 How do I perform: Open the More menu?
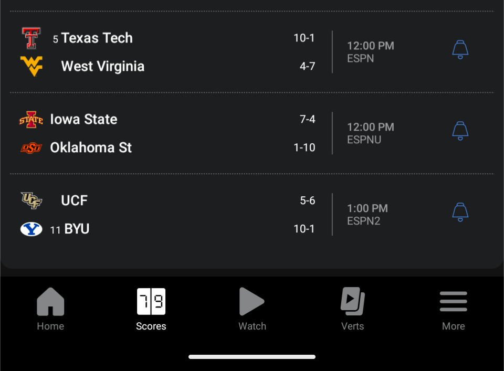[454, 309]
